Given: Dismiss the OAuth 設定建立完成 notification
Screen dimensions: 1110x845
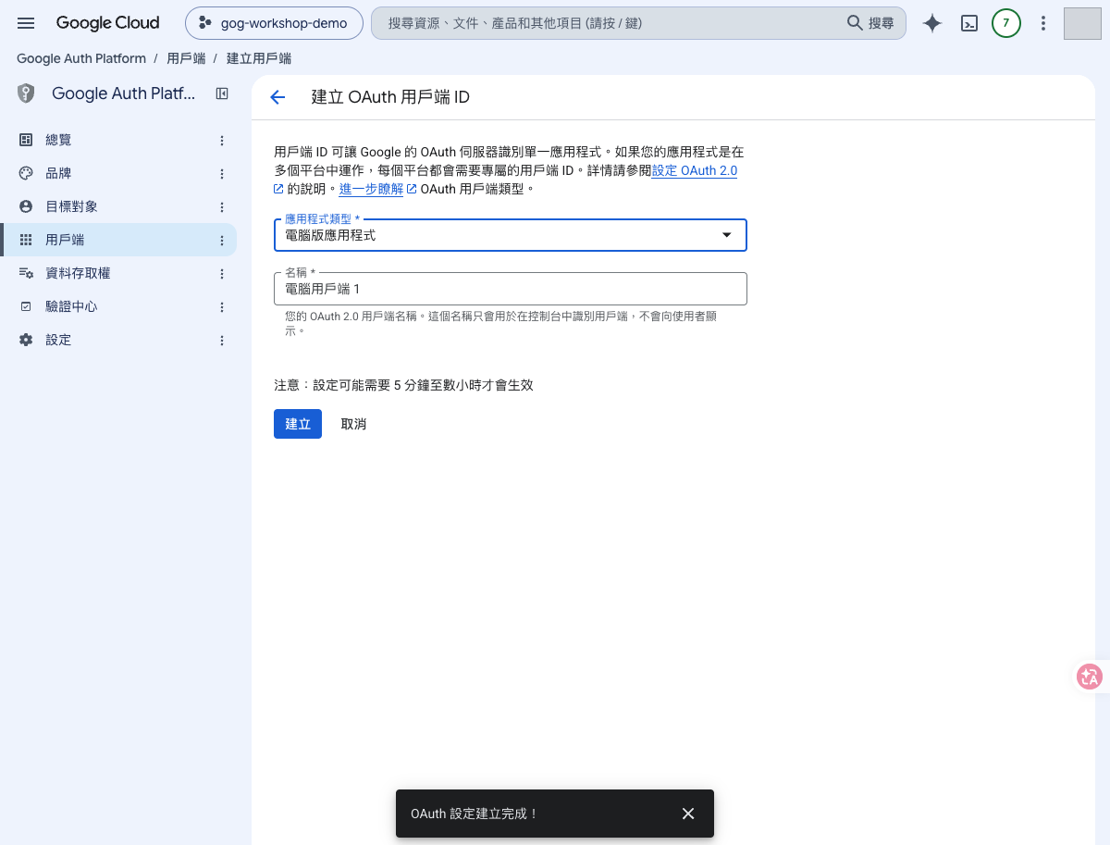Looking at the screenshot, I should coord(688,814).
